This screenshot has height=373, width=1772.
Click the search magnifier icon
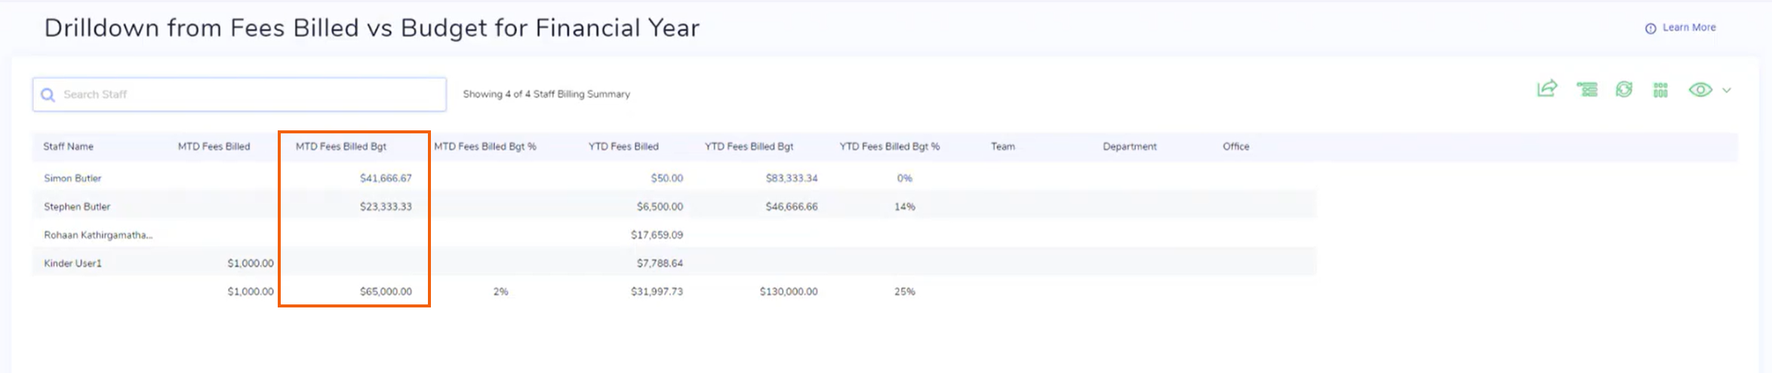(x=48, y=95)
